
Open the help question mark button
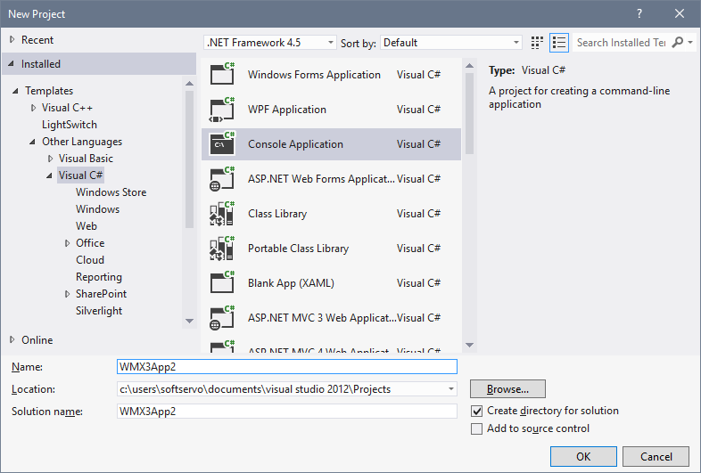point(639,14)
